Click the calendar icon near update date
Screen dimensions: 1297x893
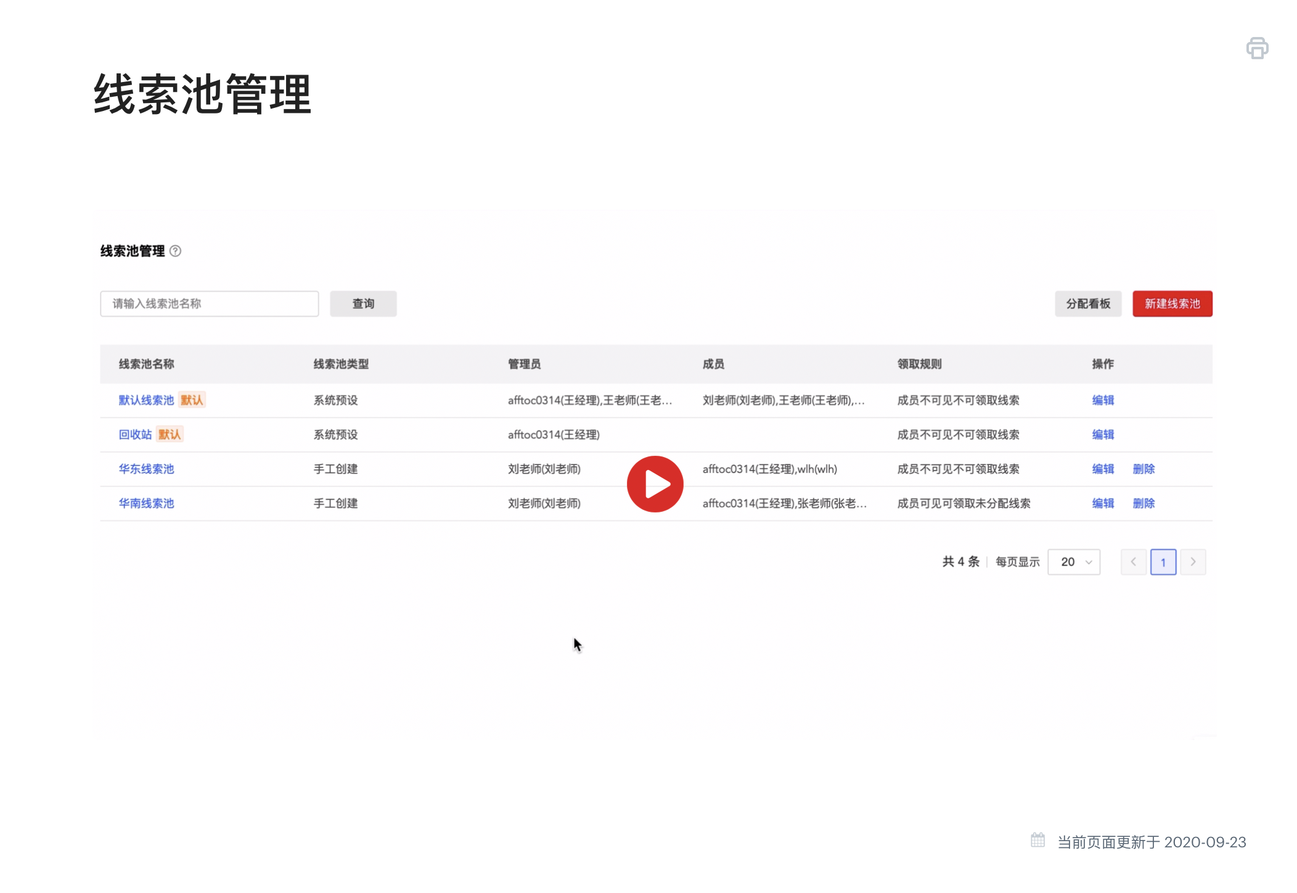pos(1037,841)
